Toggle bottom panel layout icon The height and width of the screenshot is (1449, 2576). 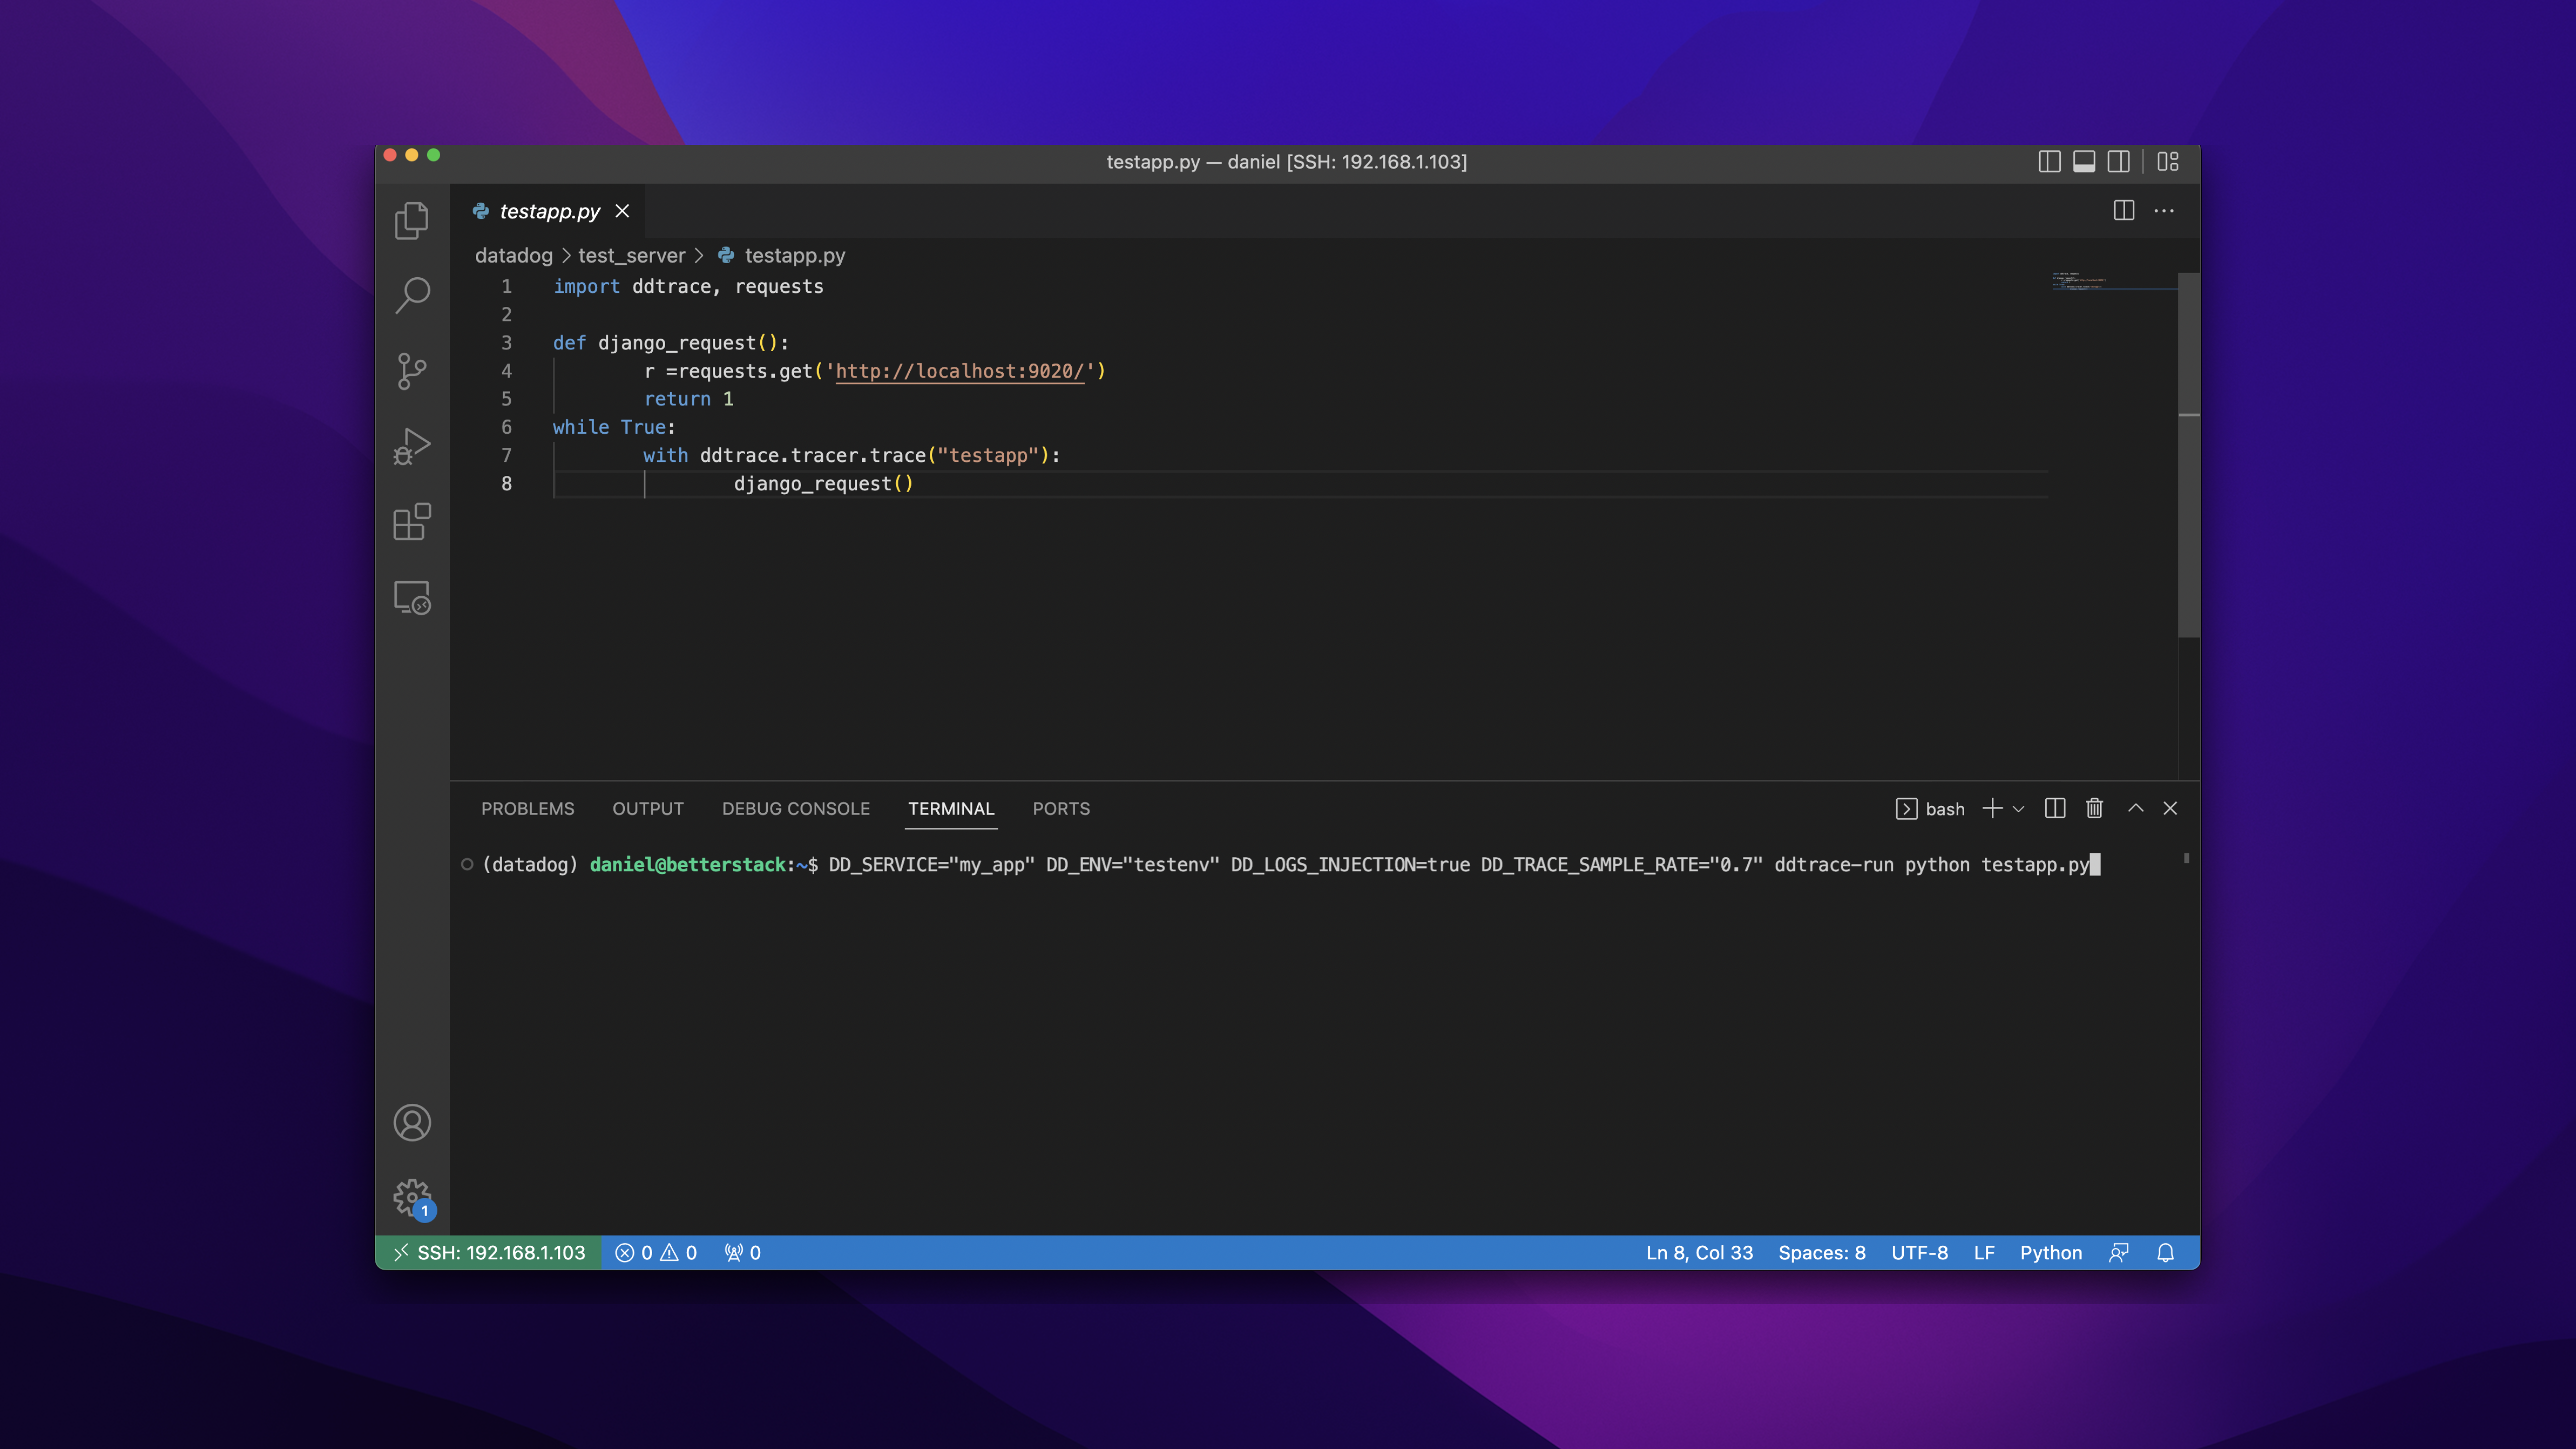coord(2084,161)
